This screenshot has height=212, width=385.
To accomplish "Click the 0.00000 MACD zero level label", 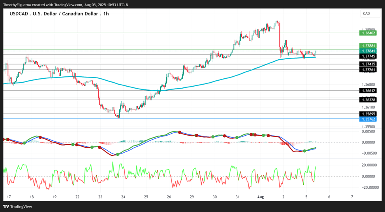I will 368,142.
